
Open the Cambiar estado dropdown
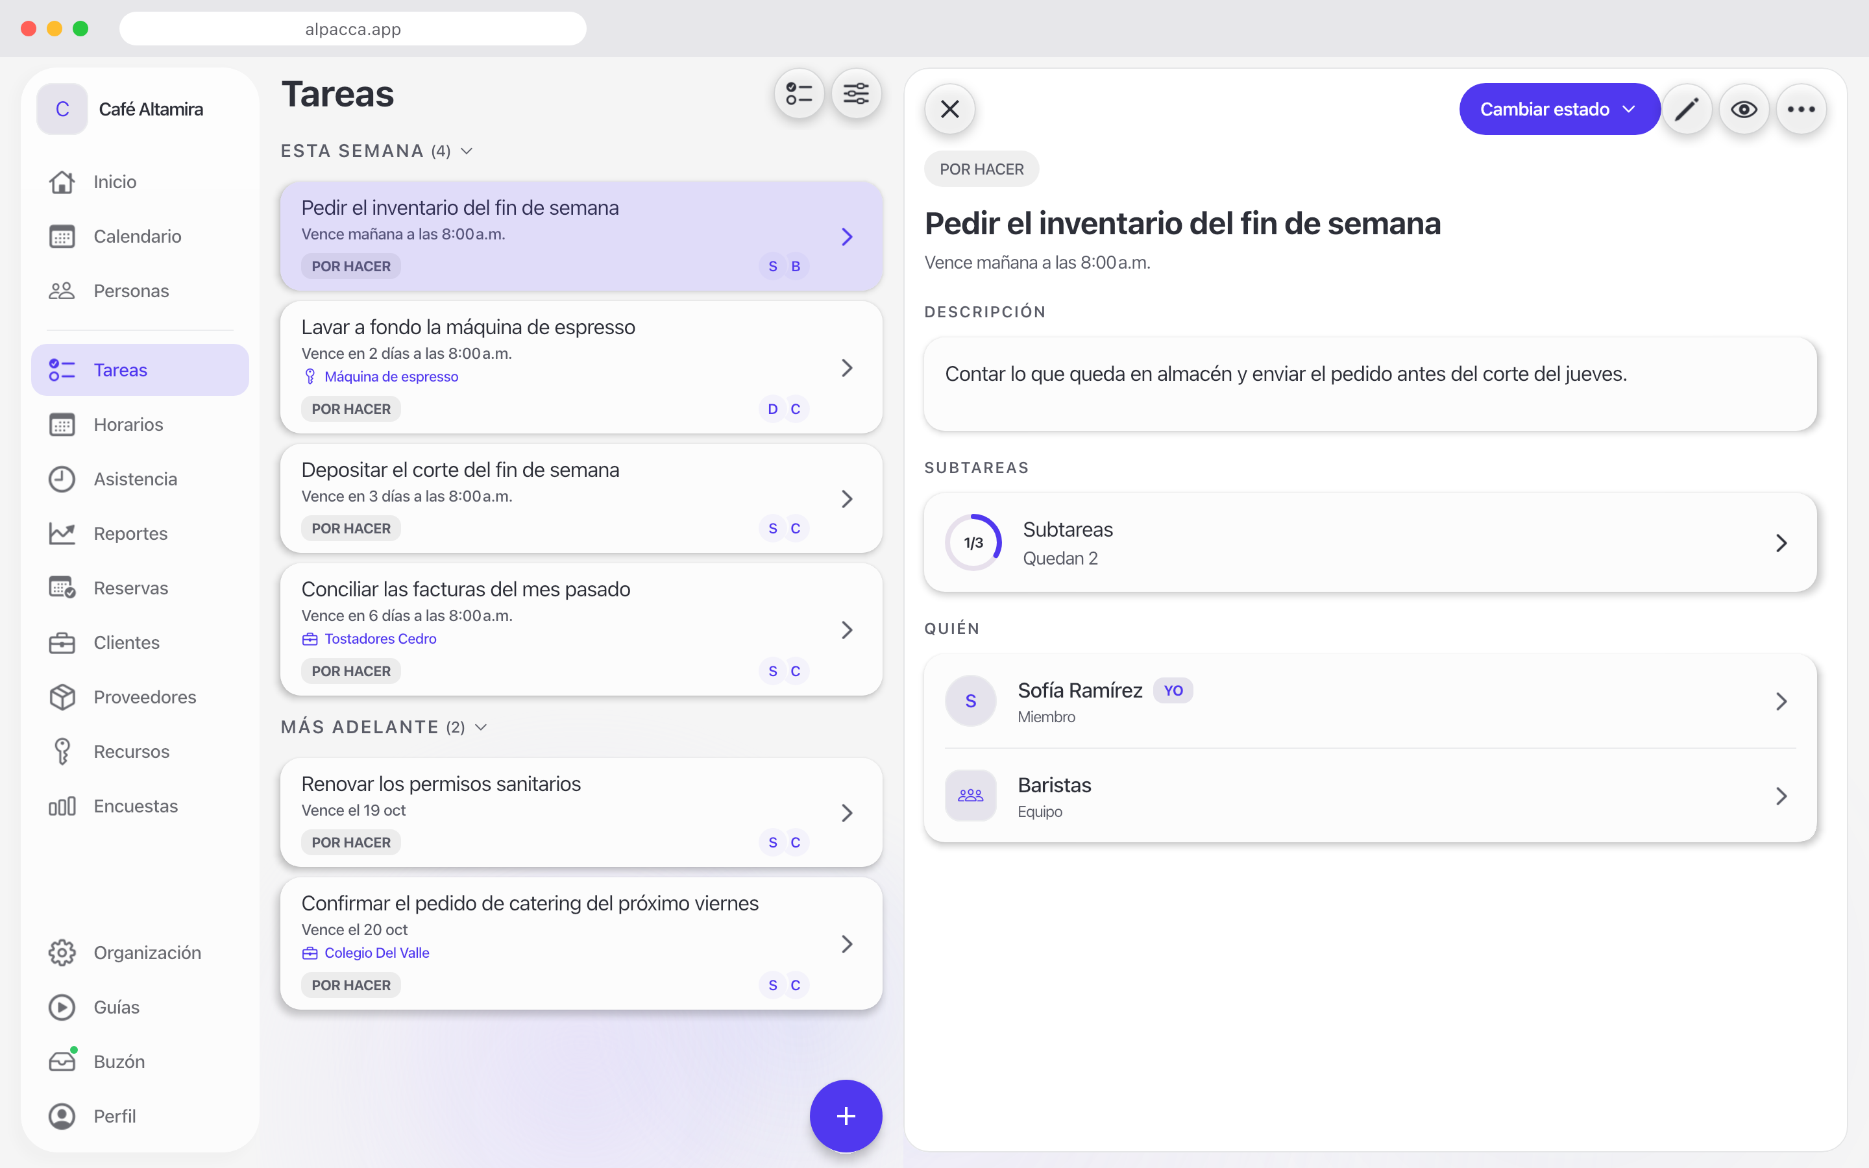click(x=1559, y=109)
